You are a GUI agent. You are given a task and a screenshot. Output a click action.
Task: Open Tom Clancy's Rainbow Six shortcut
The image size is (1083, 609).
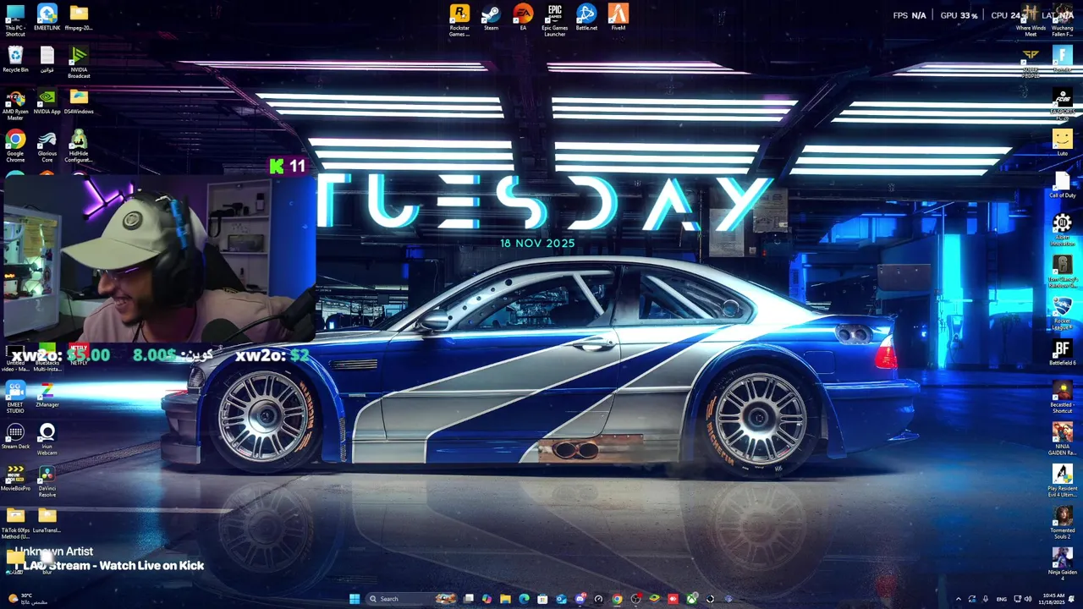pos(1062,272)
